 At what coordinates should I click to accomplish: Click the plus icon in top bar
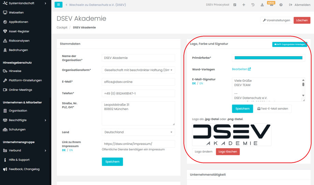(x=244, y=5)
